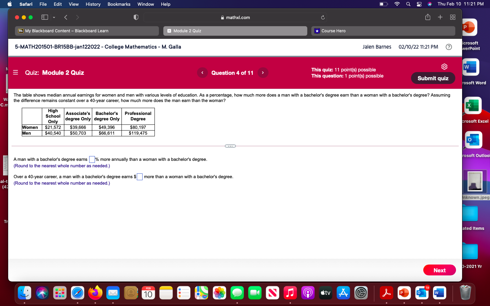Open the History menu in the menu bar
The height and width of the screenshot is (306, 490).
pyautogui.click(x=93, y=4)
